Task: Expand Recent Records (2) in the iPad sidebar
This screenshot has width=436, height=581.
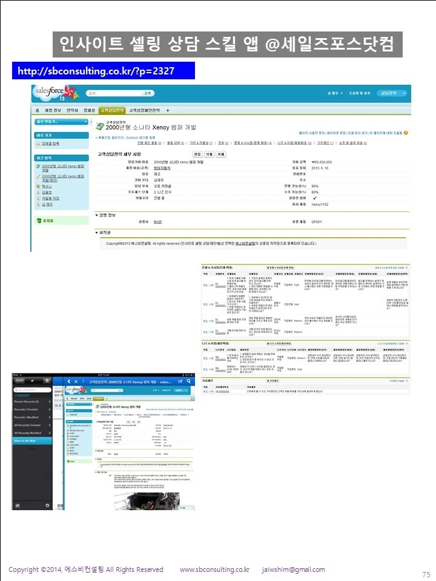Action: [32, 402]
